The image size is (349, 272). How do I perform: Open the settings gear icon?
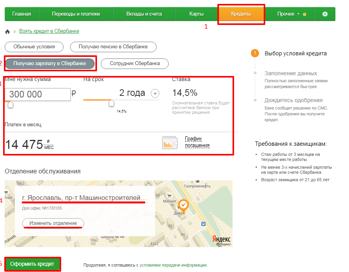tap(325, 14)
